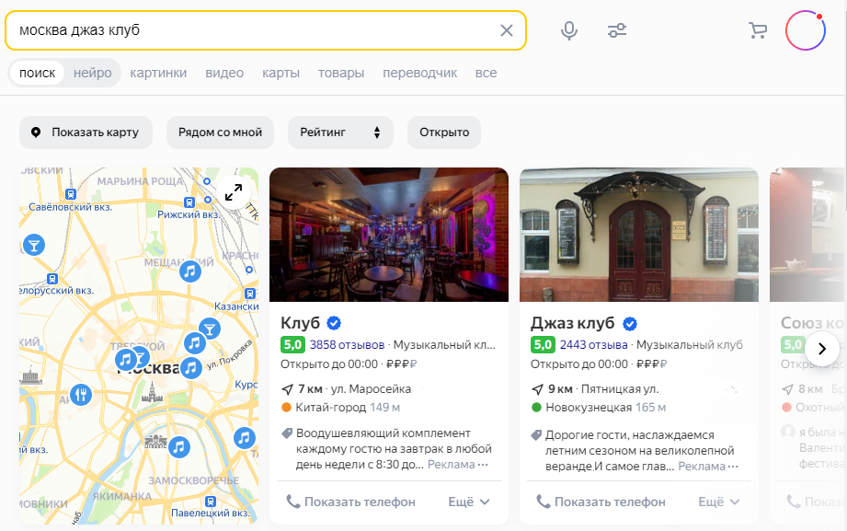Click the 'Новокузнецкая' metro station
Screen dimensions: 847x531
pos(589,407)
